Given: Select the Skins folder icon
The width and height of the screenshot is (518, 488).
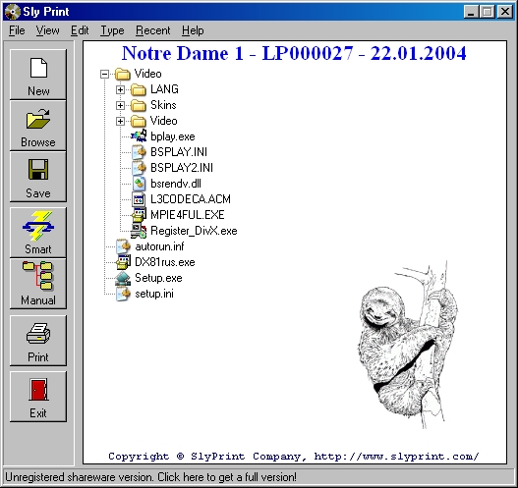Looking at the screenshot, I should tap(139, 105).
